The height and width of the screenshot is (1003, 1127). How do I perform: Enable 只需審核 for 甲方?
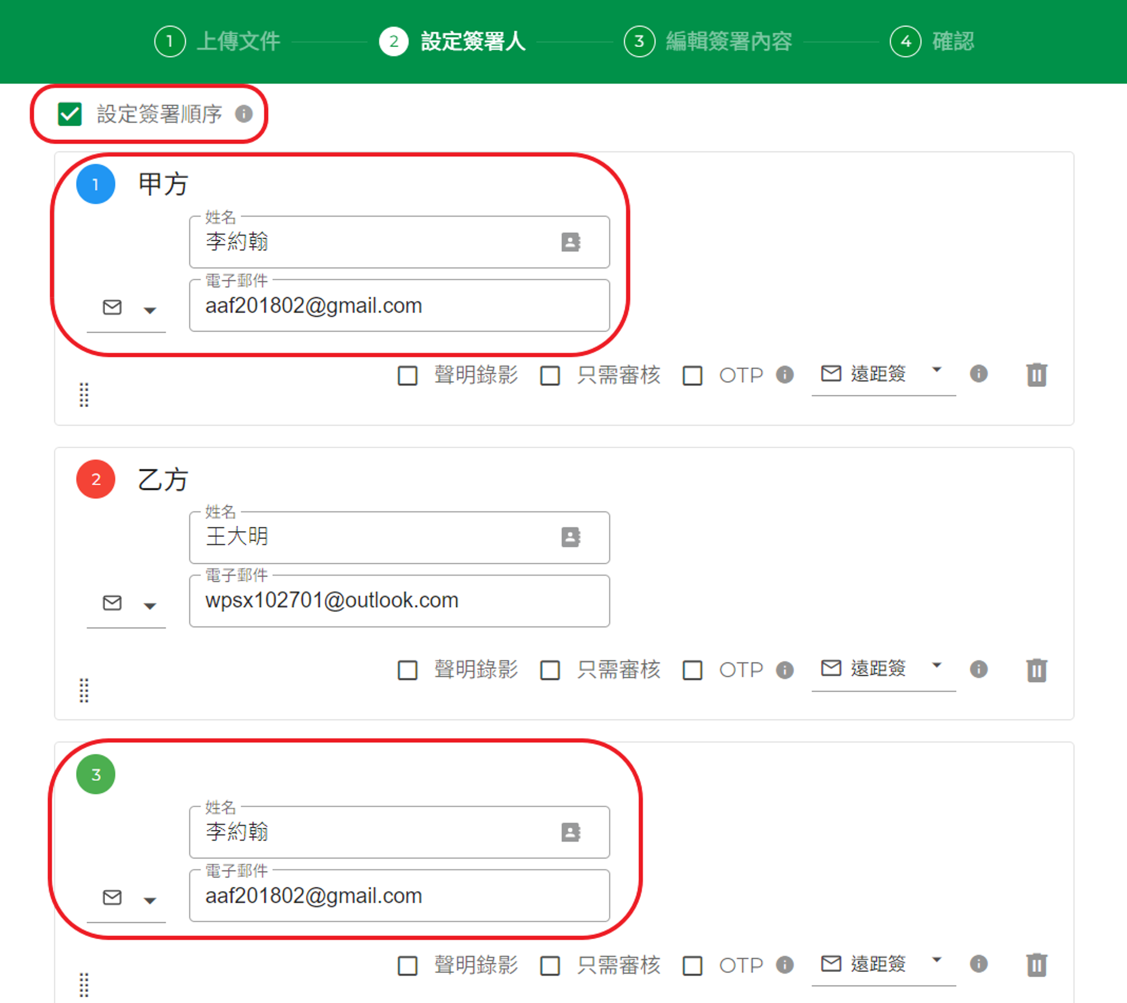coord(550,375)
